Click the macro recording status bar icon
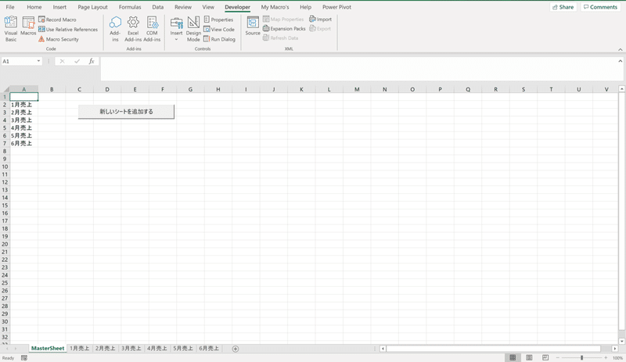 pyautogui.click(x=24, y=358)
